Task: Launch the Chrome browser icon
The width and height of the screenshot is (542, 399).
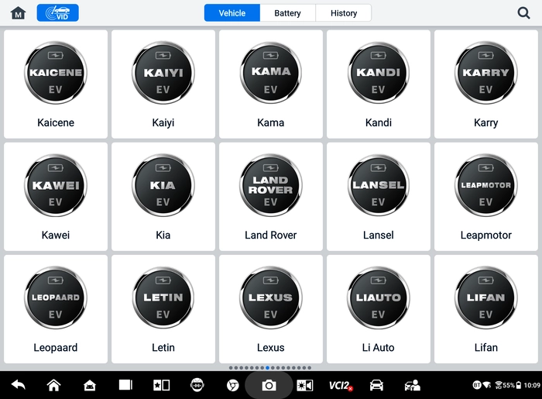Action: tap(232, 385)
